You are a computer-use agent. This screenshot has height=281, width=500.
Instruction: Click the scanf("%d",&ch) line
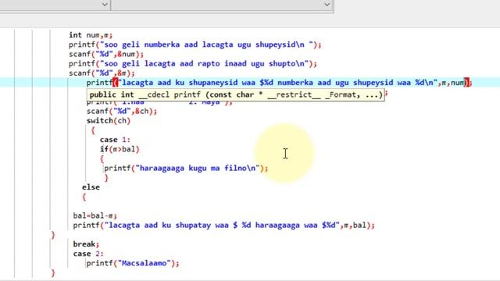(x=122, y=111)
